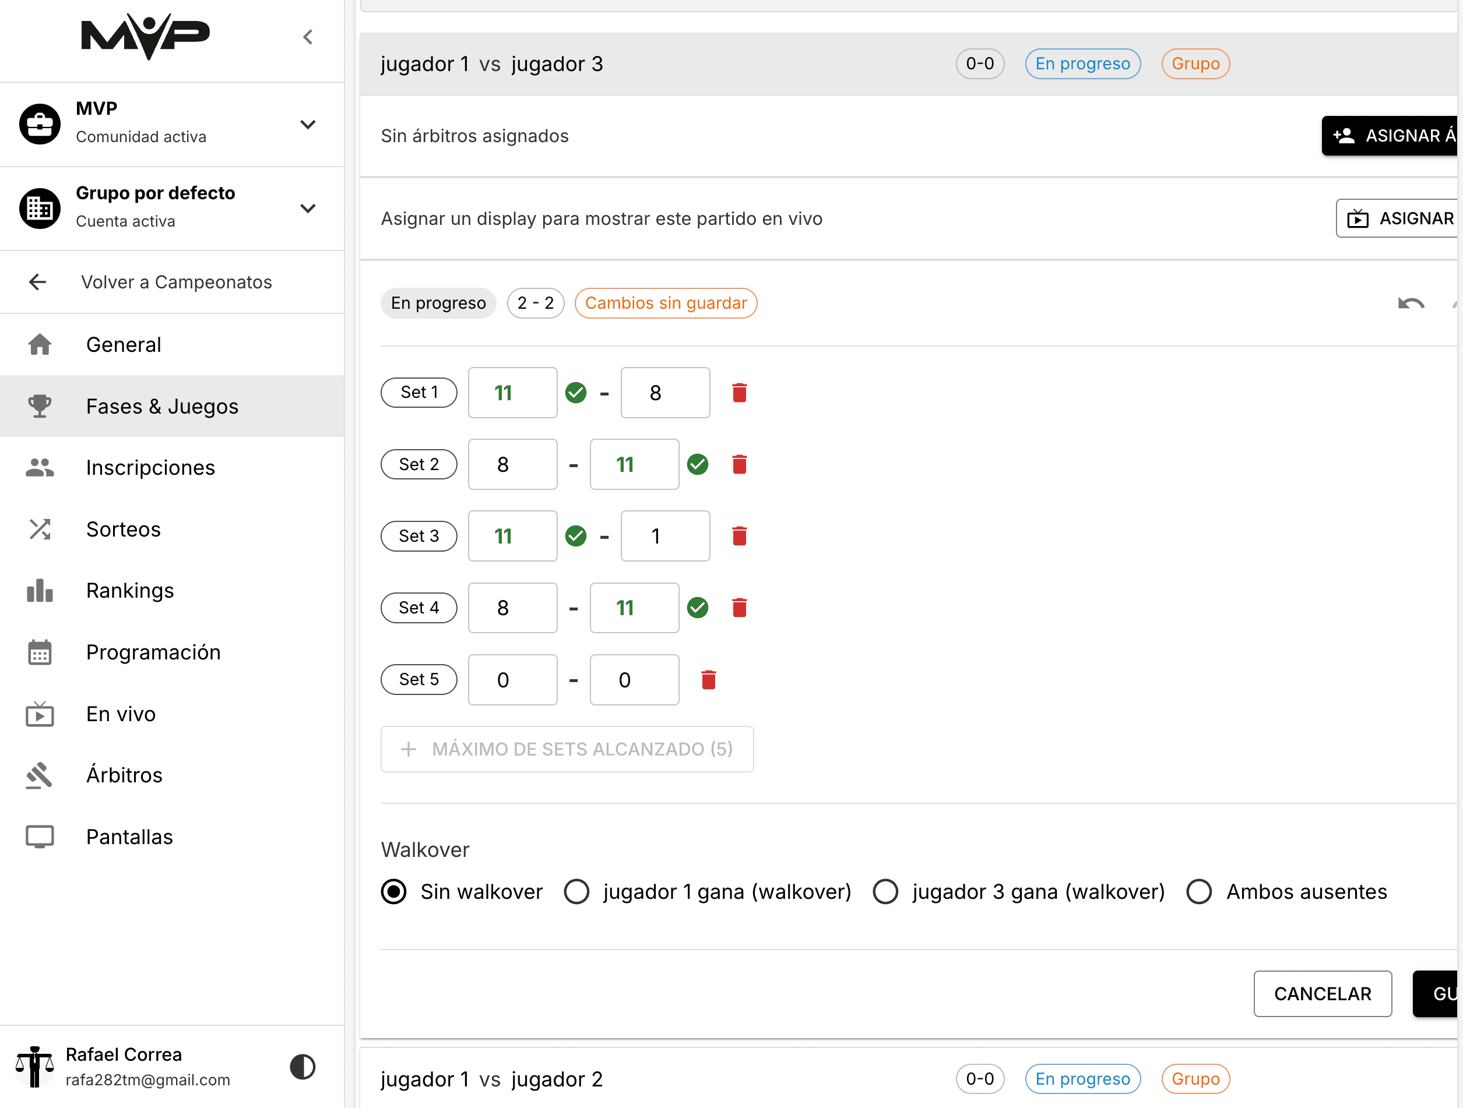Choose Ambos ausentes for the walkover
Screen dimensions: 1463x1108
pyautogui.click(x=1199, y=891)
